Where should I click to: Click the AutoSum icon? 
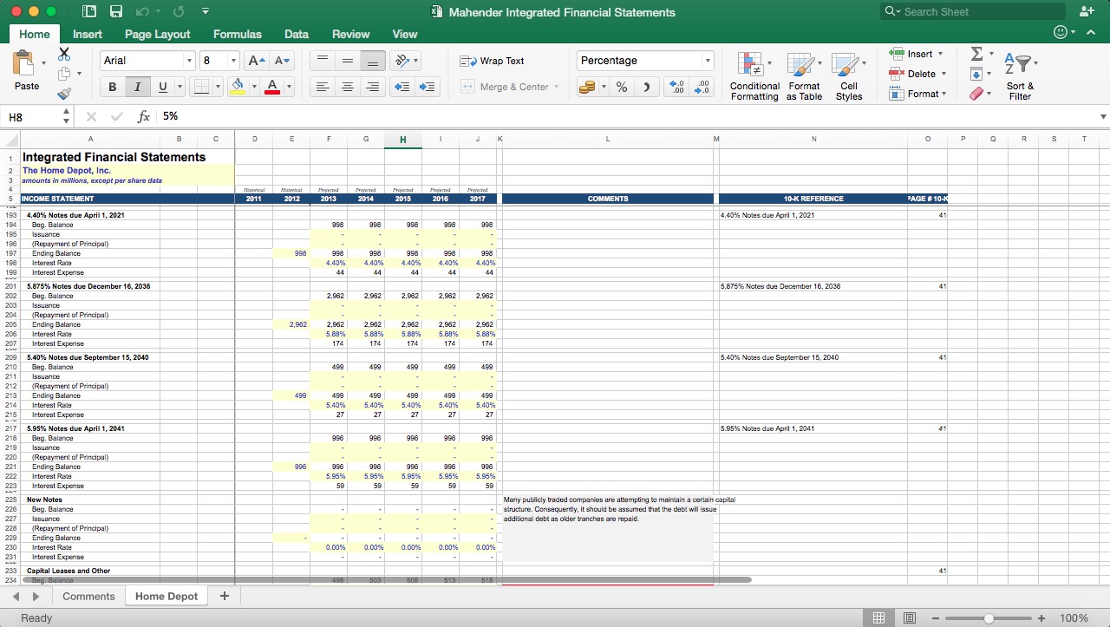pyautogui.click(x=978, y=54)
